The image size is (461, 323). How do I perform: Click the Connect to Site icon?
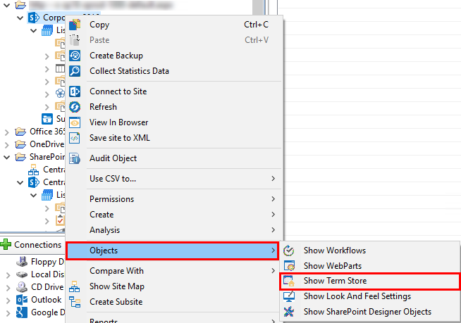point(75,91)
